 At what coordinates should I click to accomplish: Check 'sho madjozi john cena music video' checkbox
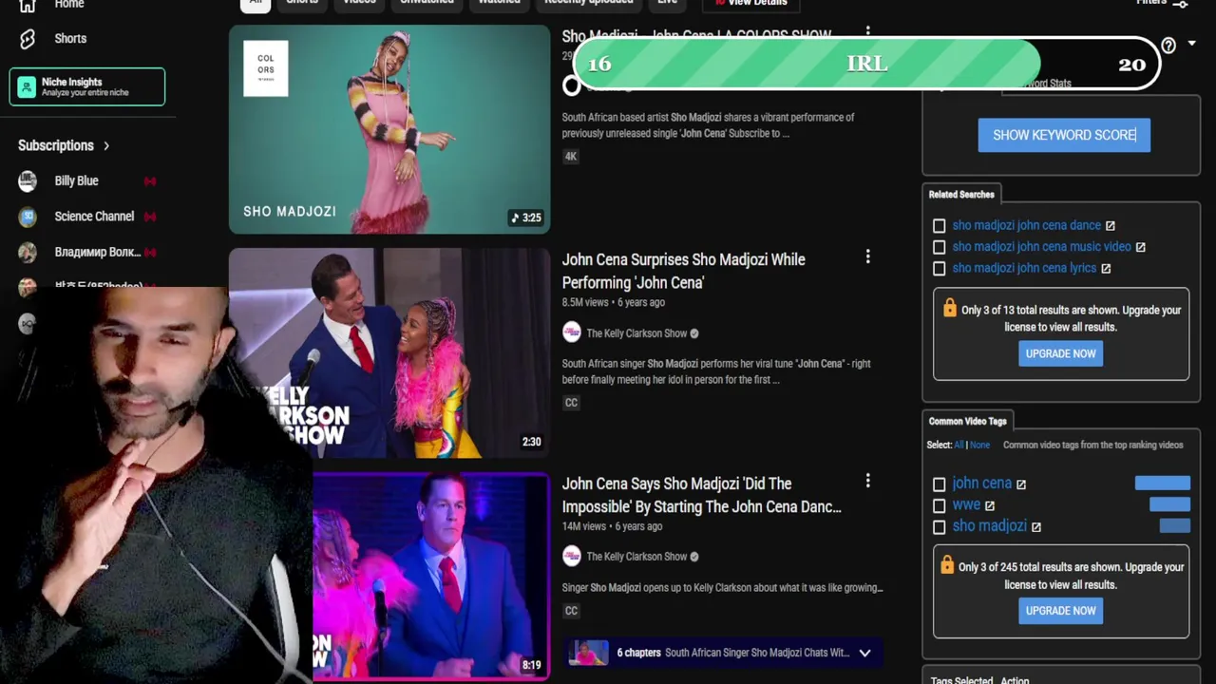click(x=939, y=247)
